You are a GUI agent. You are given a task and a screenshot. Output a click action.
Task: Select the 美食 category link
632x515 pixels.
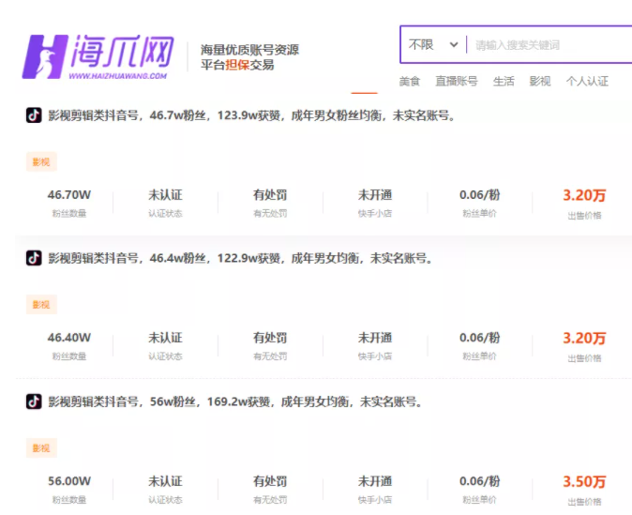(410, 81)
